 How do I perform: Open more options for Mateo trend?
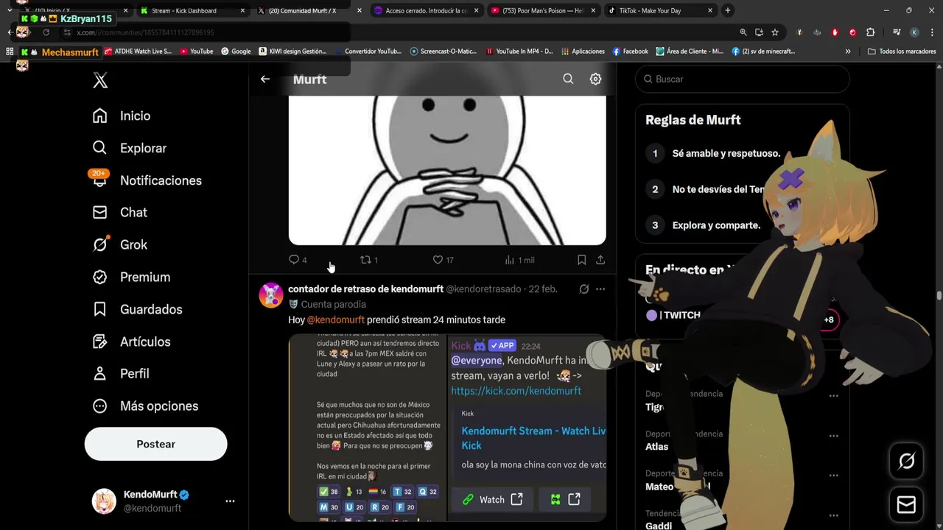(x=833, y=475)
